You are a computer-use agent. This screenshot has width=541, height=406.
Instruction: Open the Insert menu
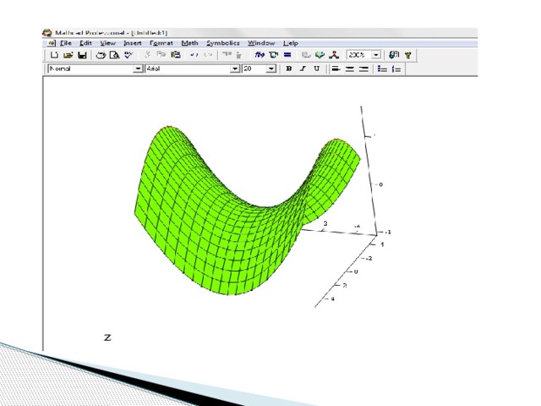coord(133,42)
